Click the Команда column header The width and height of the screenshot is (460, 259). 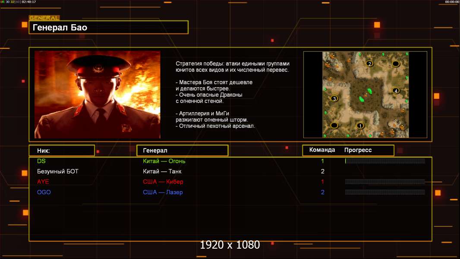pos(322,150)
